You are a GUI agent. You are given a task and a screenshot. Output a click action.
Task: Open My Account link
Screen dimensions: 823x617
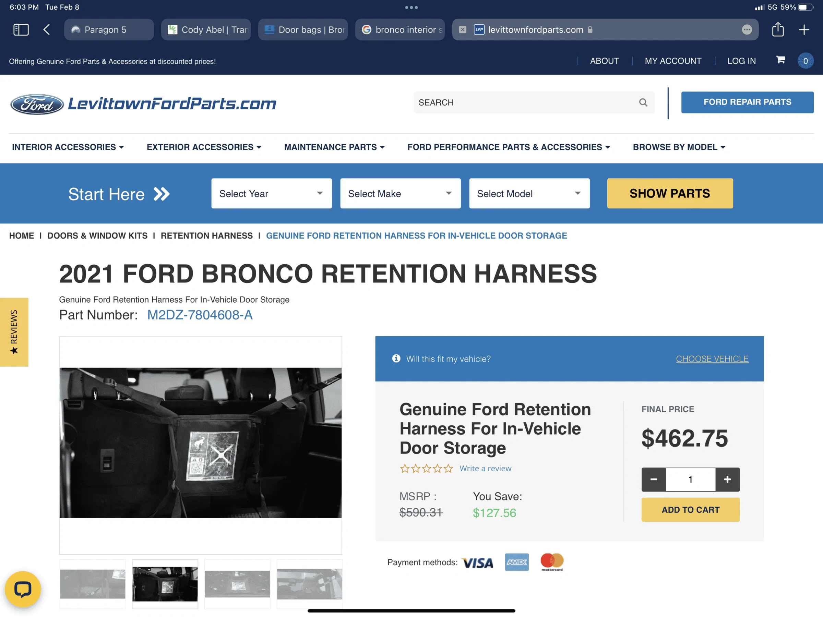673,61
